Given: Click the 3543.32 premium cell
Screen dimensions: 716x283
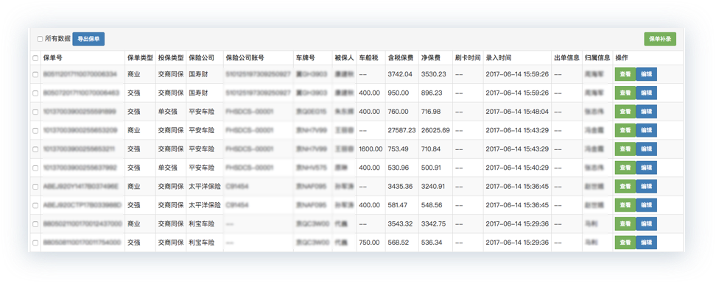Looking at the screenshot, I should pyautogui.click(x=400, y=223).
